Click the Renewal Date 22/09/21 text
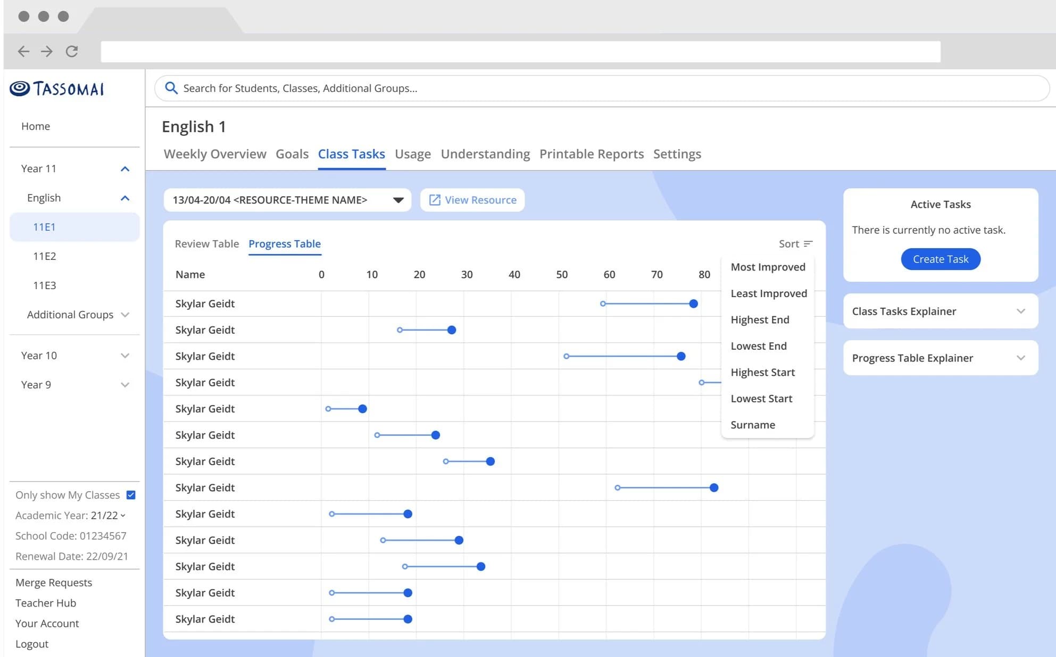1056x657 pixels. click(72, 557)
